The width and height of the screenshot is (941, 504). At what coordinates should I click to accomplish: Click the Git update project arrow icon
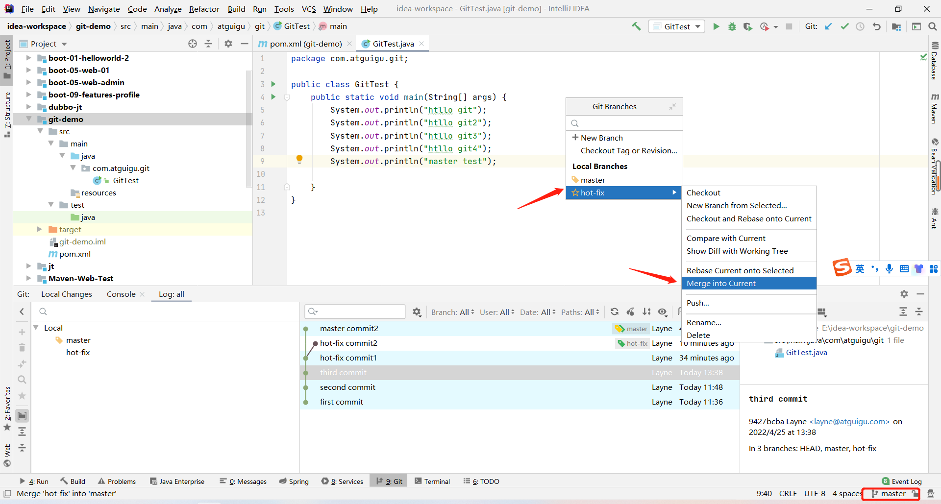pos(828,26)
